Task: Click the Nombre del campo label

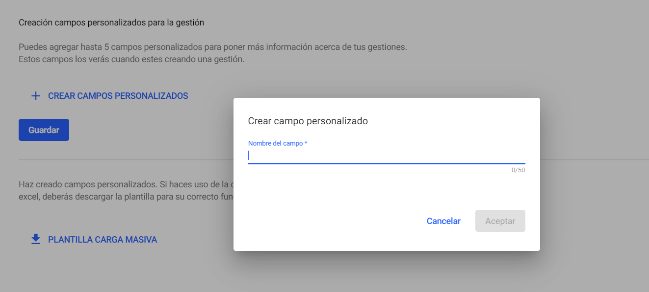Action: (278, 143)
